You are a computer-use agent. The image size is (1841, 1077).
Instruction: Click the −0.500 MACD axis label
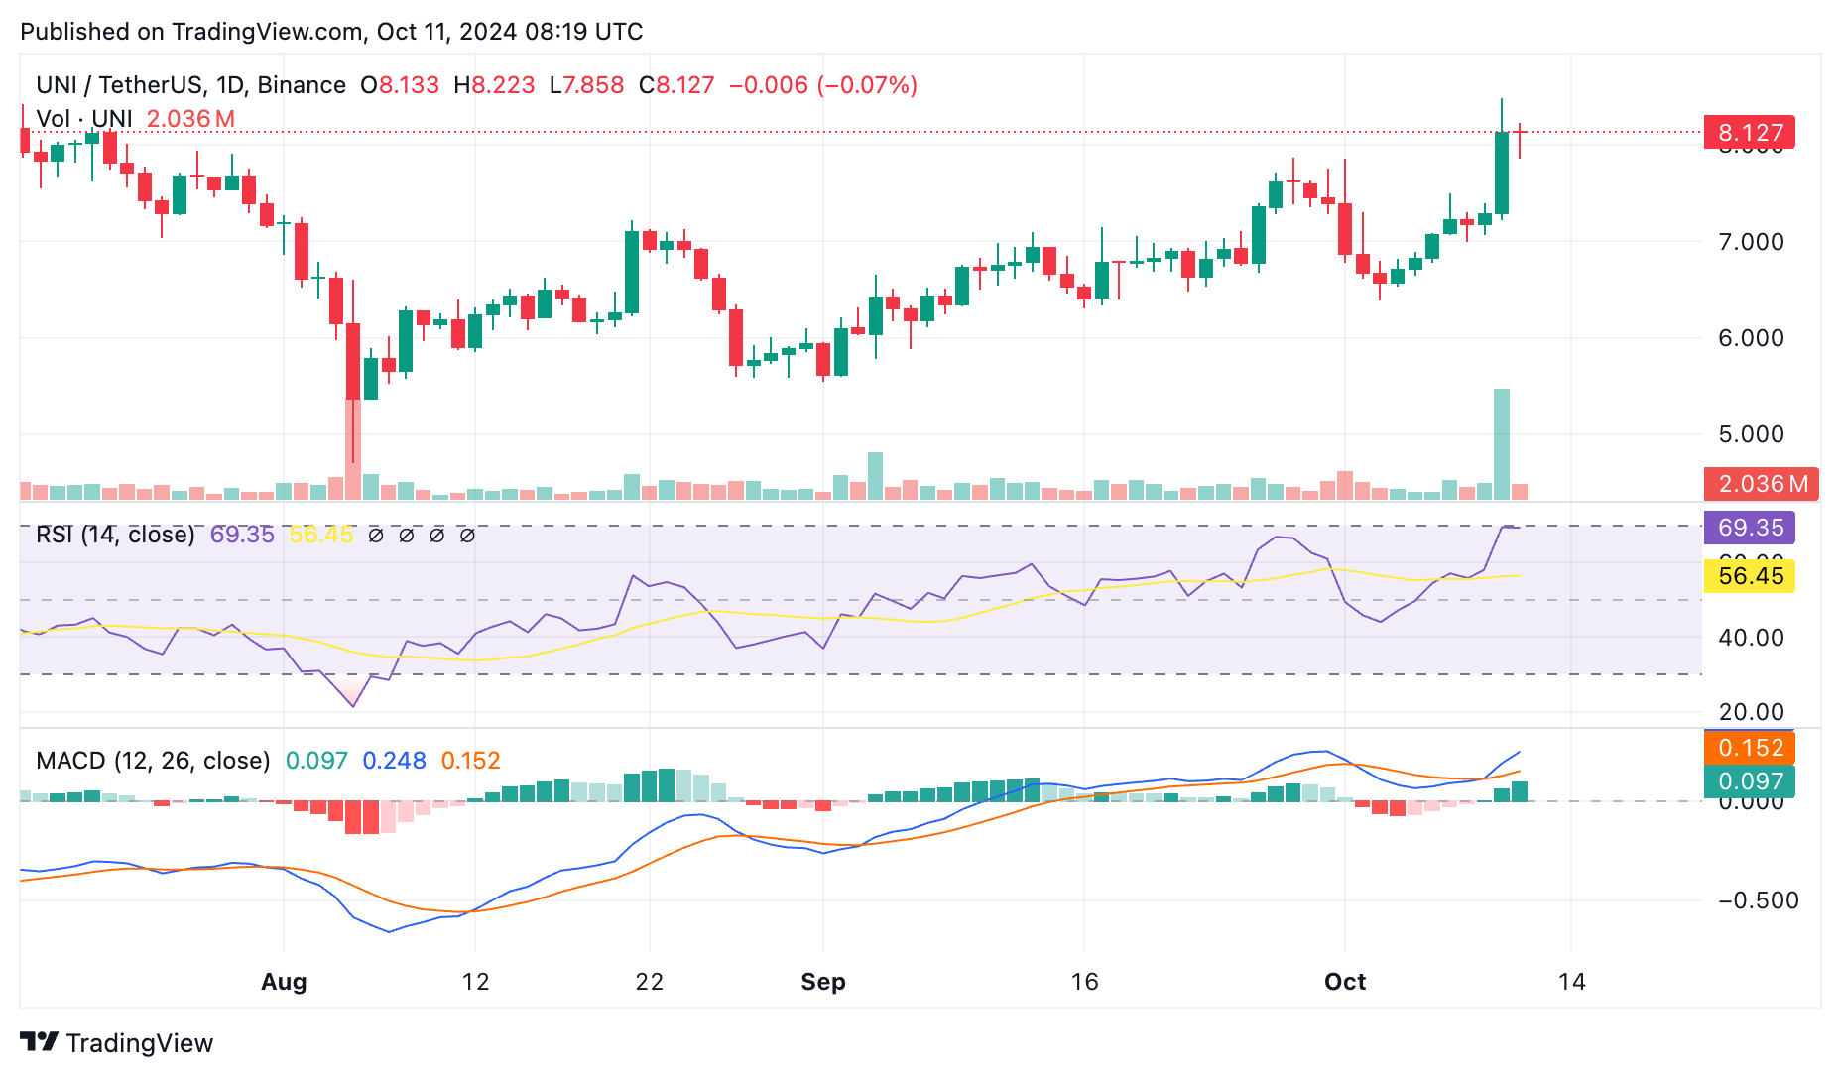(x=1758, y=900)
